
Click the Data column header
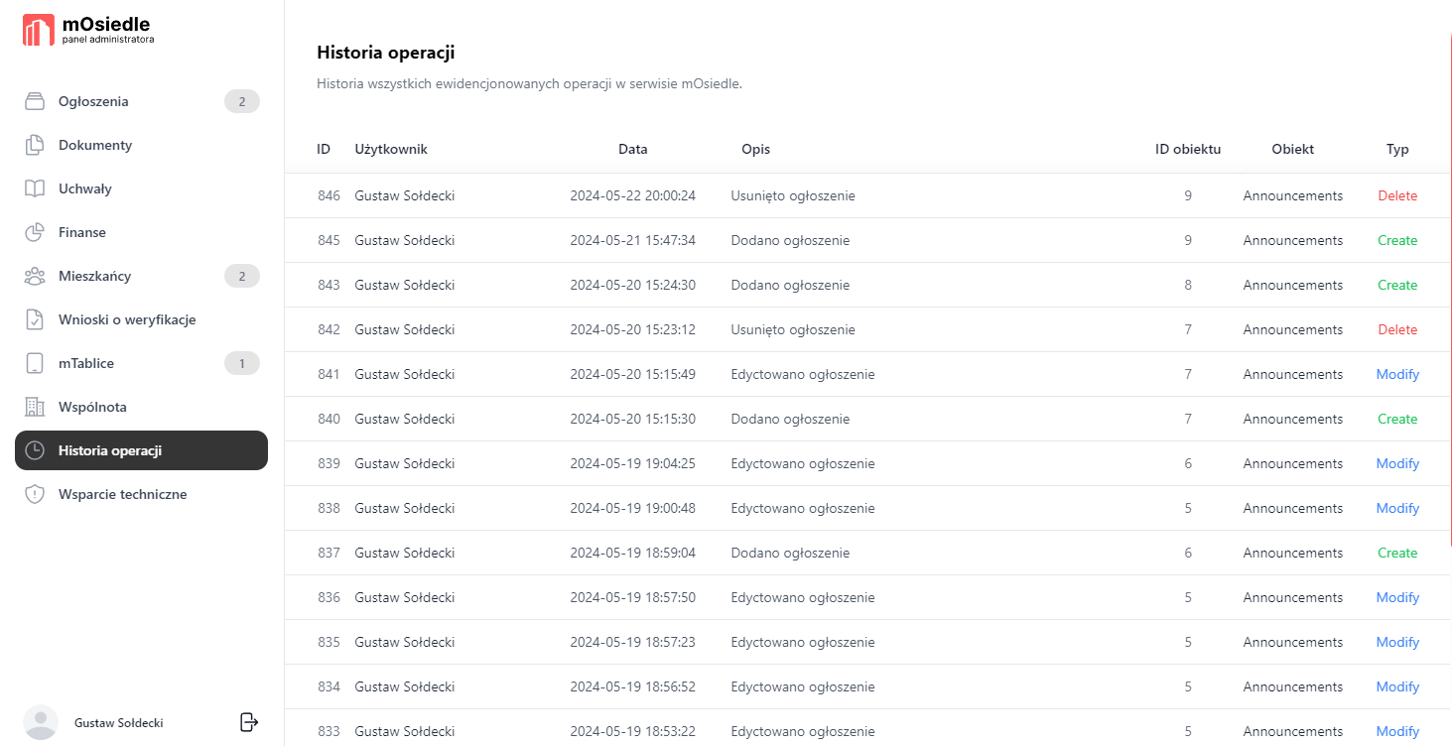click(632, 149)
